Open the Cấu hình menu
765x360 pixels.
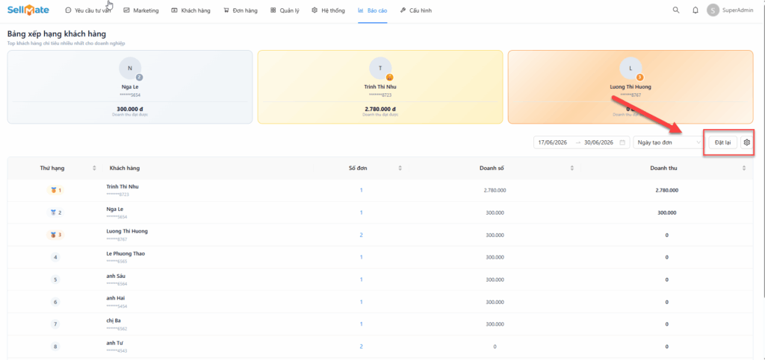[x=415, y=10]
